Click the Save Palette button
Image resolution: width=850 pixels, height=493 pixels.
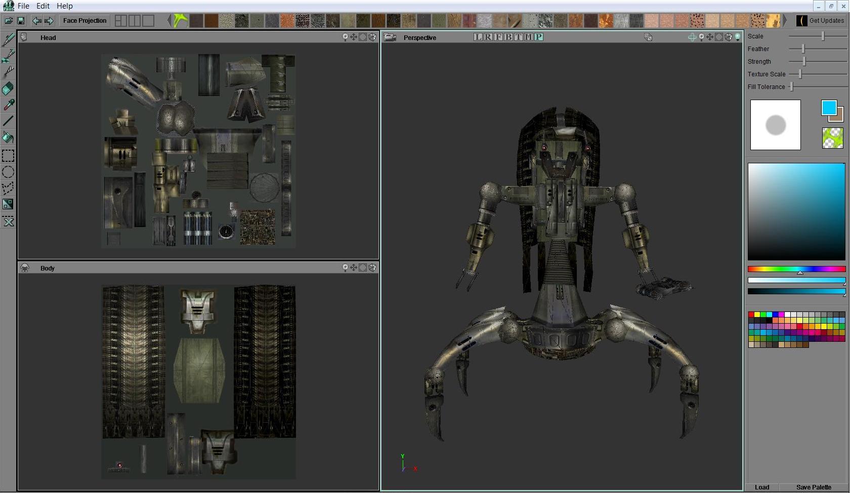point(814,487)
